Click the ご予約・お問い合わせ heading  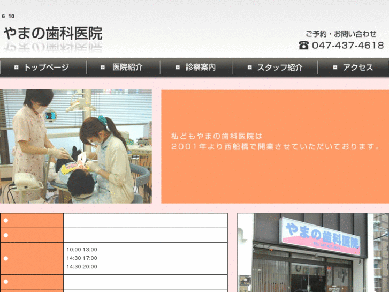click(341, 34)
